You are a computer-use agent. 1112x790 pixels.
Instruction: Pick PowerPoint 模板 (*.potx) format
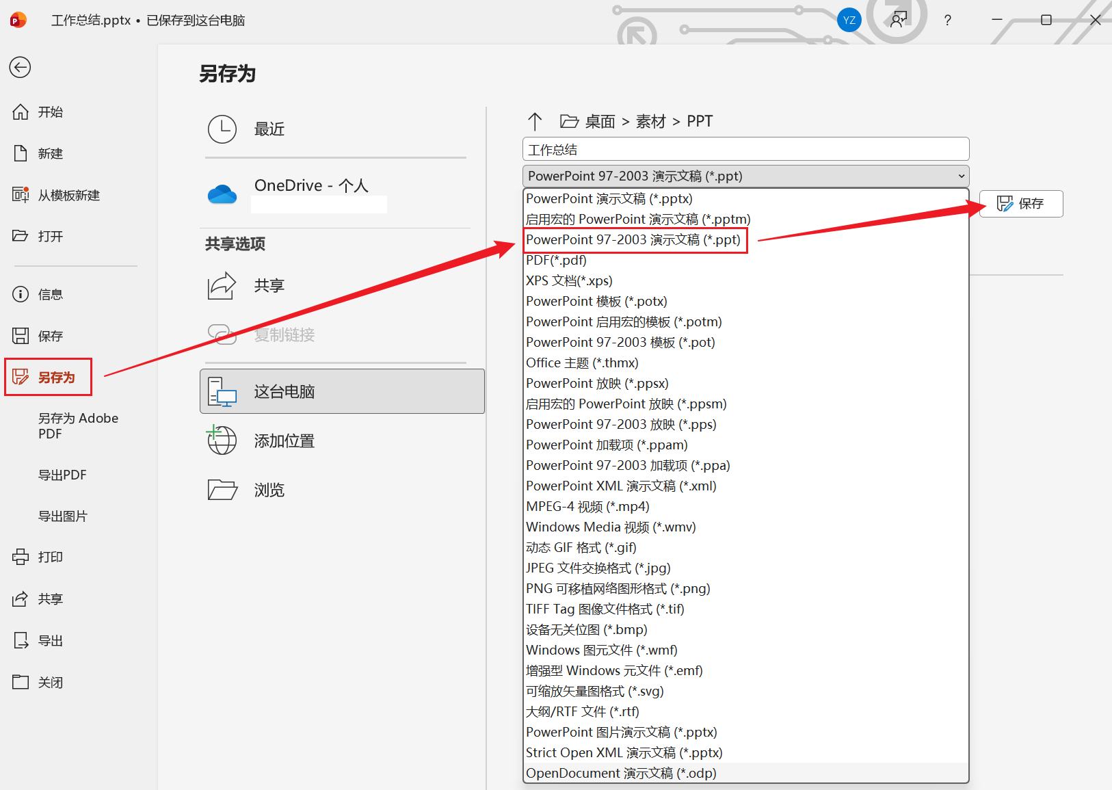[745, 301]
